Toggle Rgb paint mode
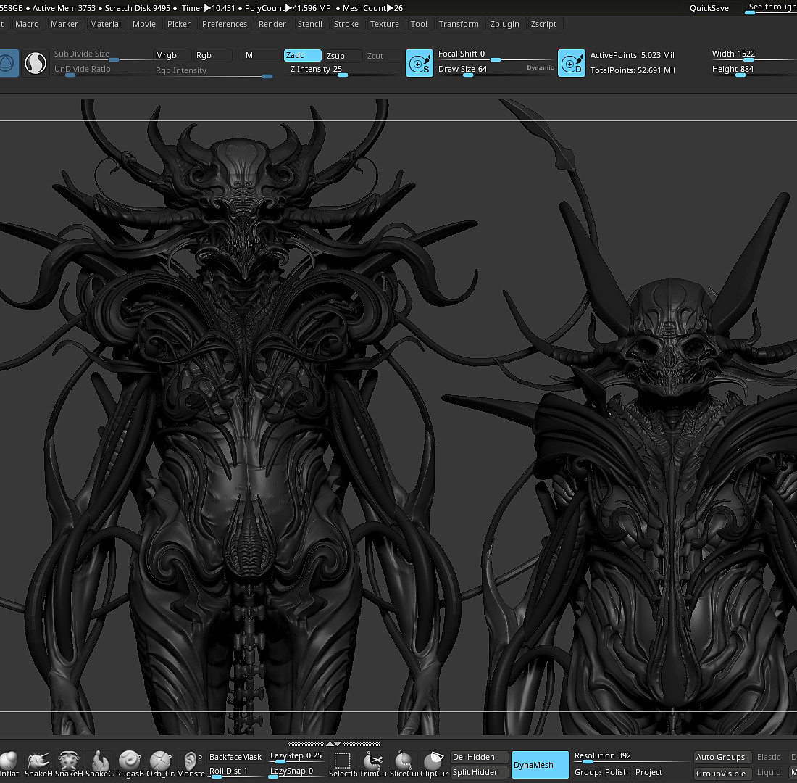797x783 pixels. click(212, 55)
